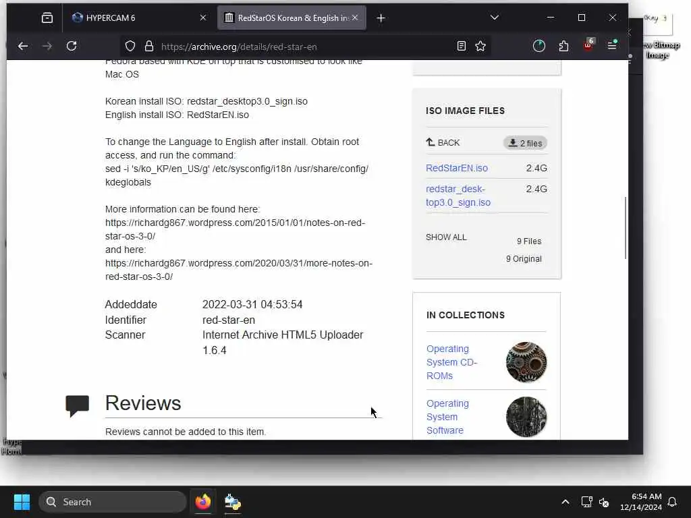Open the notification bell icon

tap(673, 502)
